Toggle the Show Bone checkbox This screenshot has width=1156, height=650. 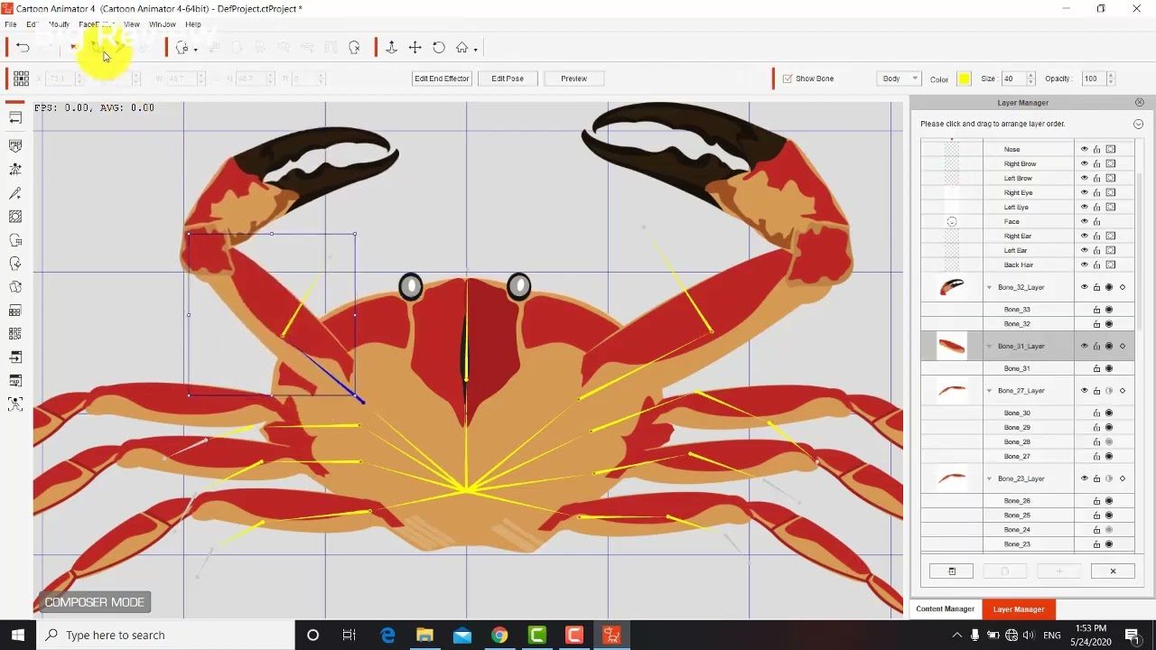click(x=788, y=79)
